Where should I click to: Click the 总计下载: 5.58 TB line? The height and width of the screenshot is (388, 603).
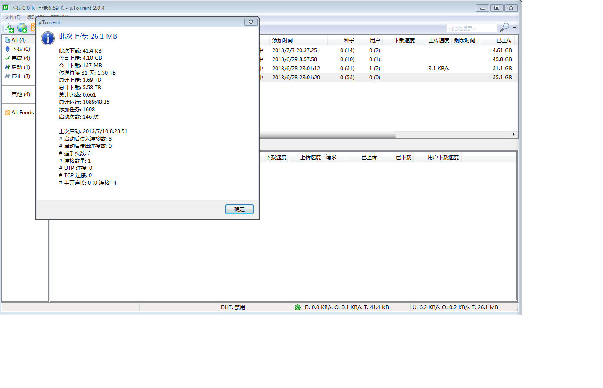click(x=80, y=88)
